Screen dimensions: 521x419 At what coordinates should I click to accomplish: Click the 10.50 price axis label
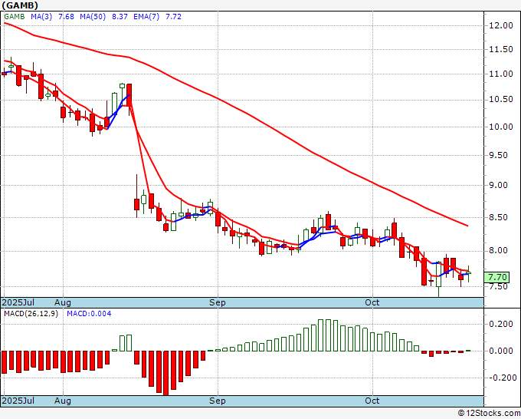501,100
